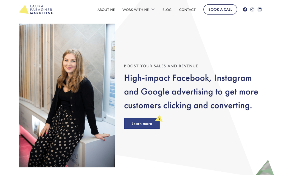Viewport: 281px width, 175px height.
Task: Open the Work With Me menu
Action: [x=136, y=10]
